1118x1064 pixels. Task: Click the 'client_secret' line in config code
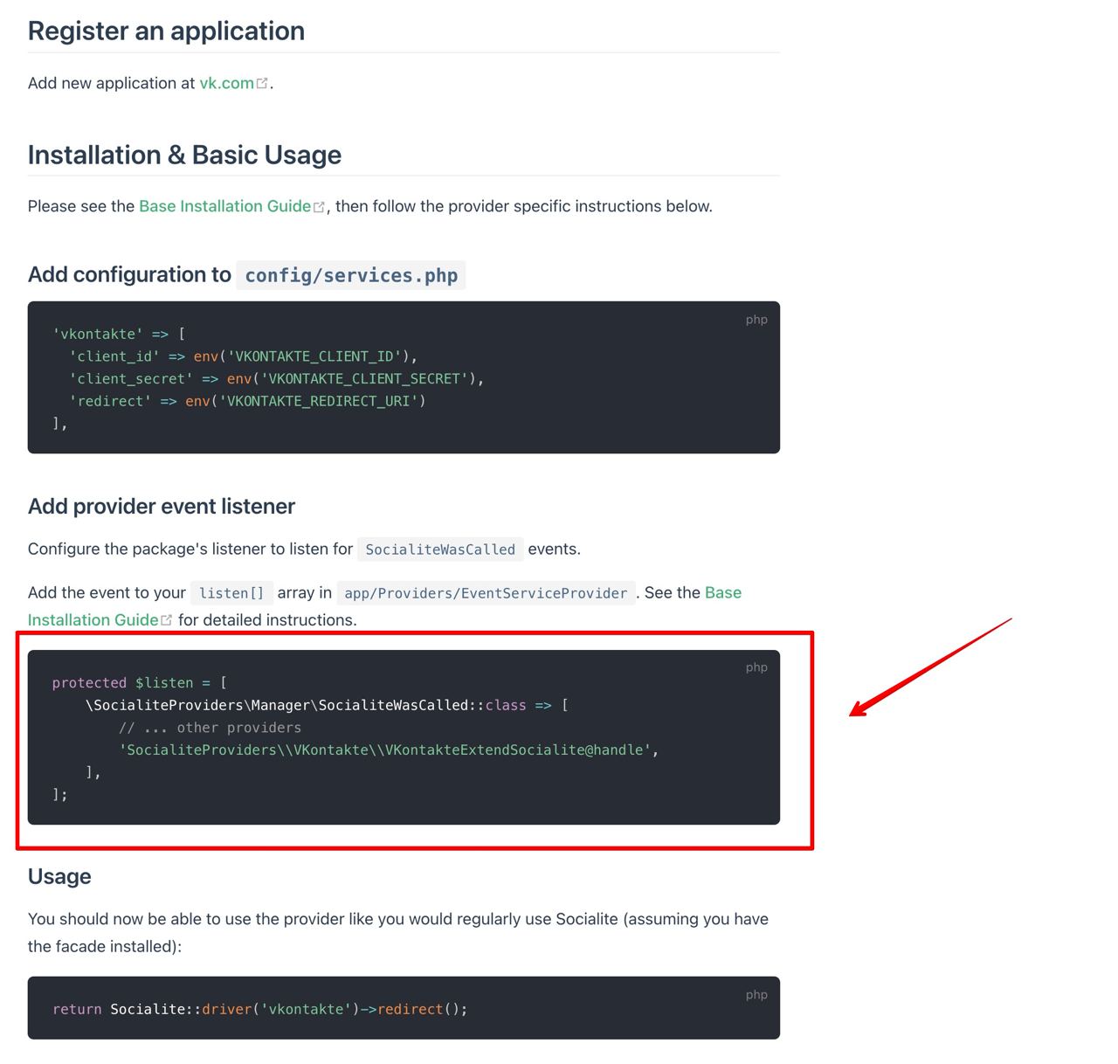coord(277,378)
